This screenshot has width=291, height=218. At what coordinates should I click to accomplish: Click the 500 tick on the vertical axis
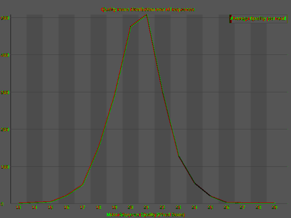point(5,18)
